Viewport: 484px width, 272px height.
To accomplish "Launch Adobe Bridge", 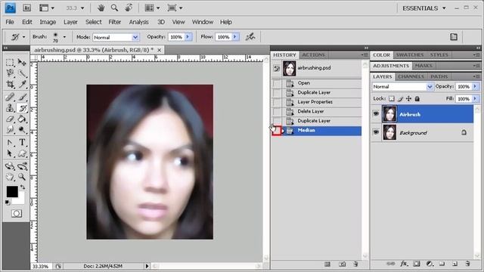I will [x=27, y=8].
